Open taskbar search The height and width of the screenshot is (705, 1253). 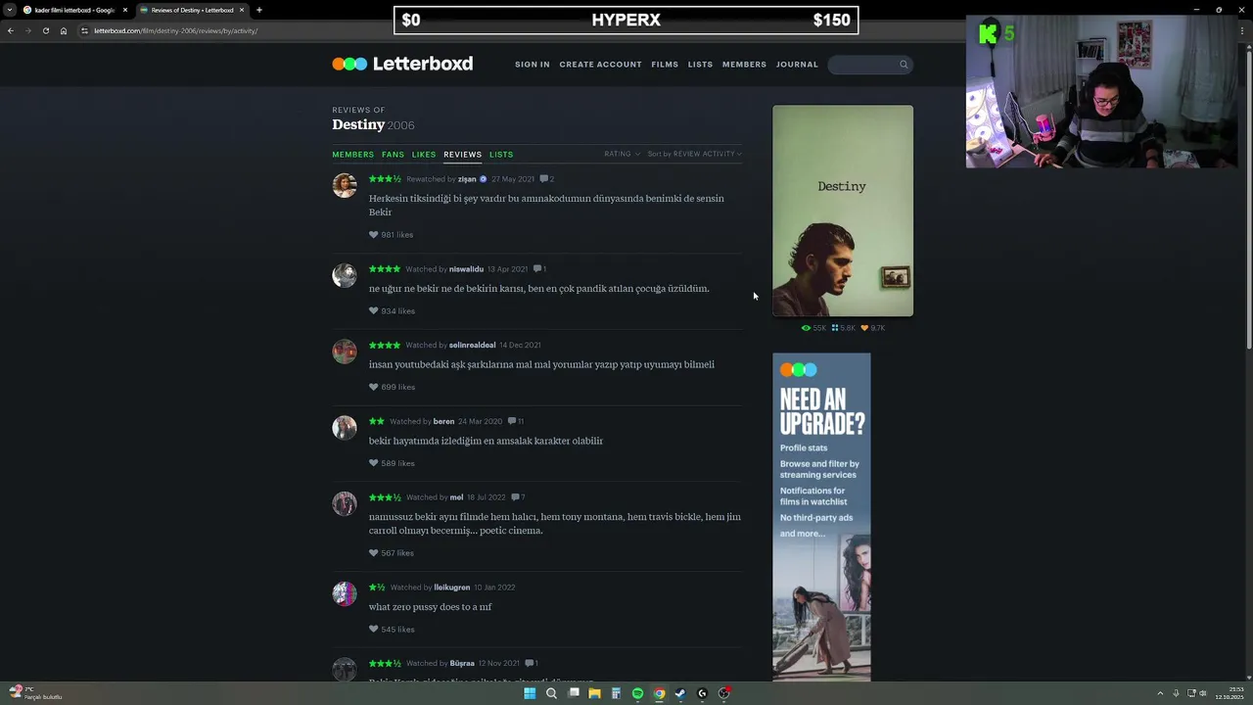click(x=551, y=693)
